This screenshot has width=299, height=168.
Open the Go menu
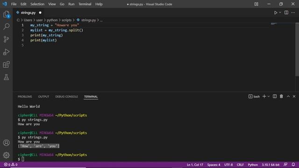(62, 4)
